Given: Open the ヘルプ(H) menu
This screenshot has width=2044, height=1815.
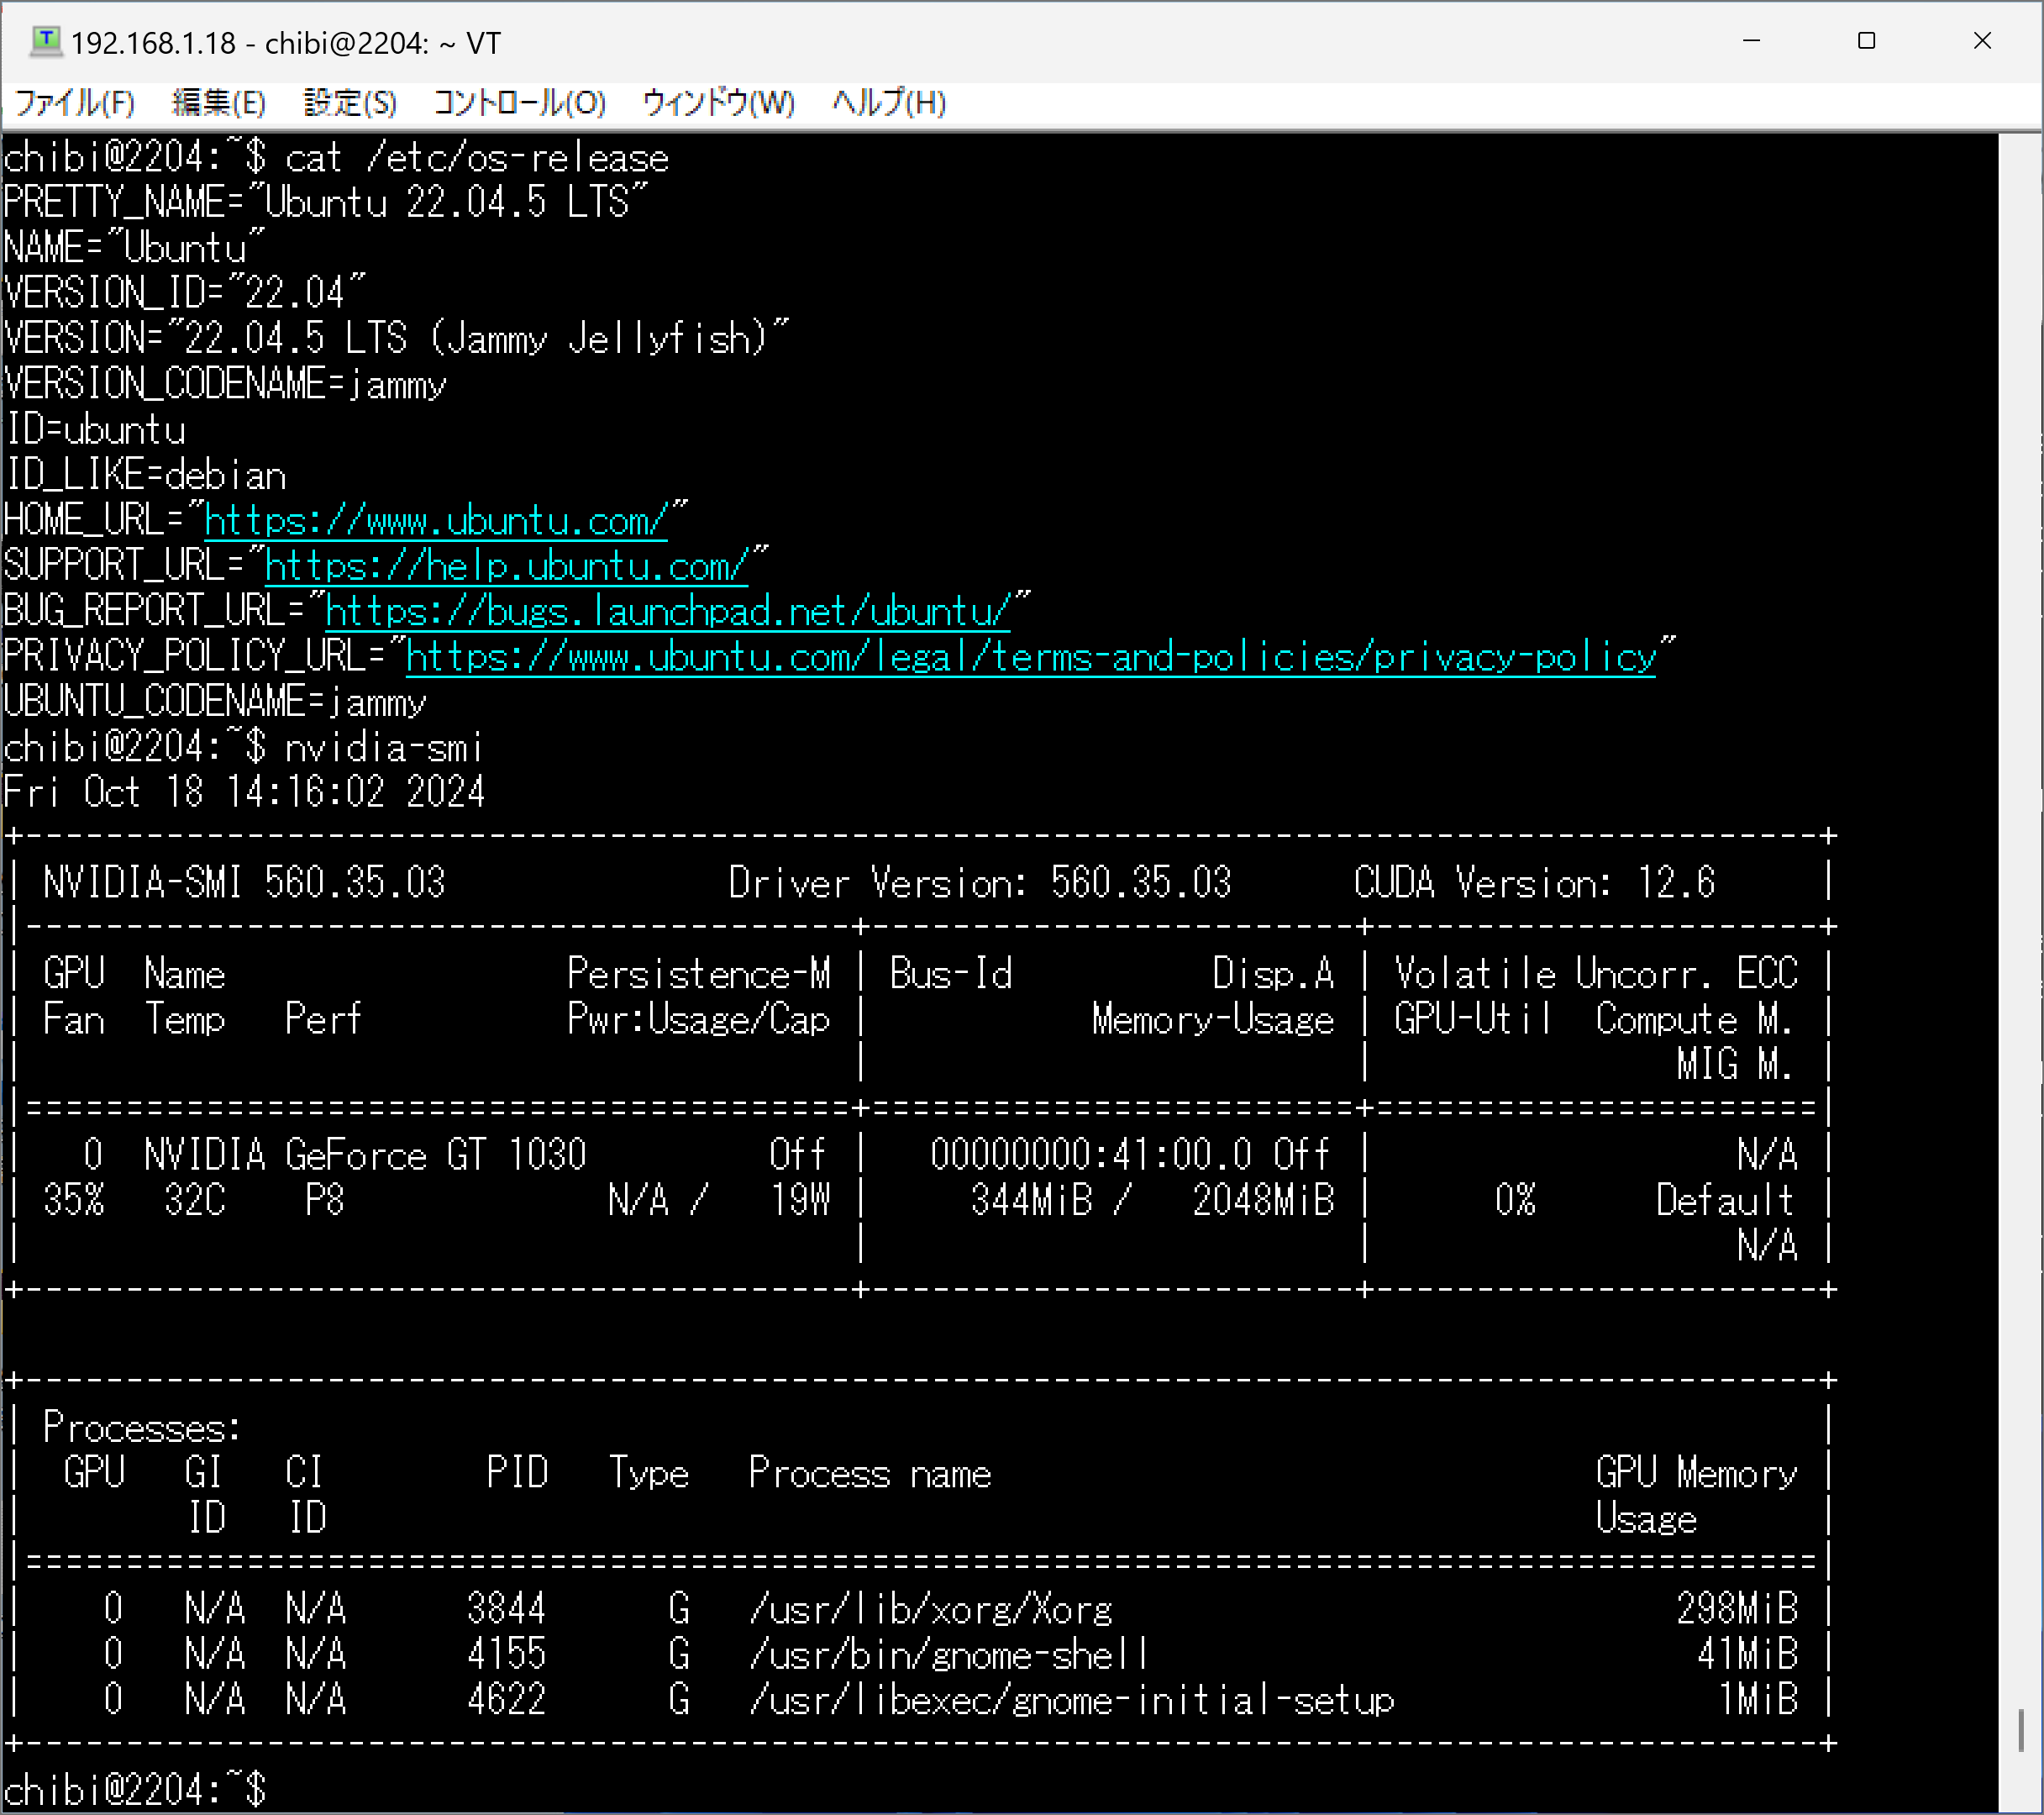Looking at the screenshot, I should (x=889, y=103).
